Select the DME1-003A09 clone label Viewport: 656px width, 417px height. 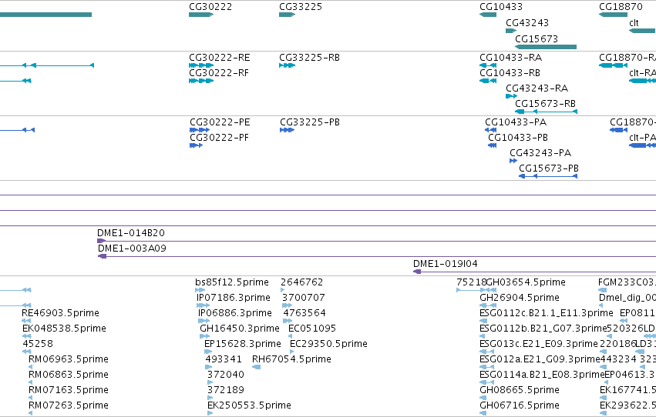(133, 249)
